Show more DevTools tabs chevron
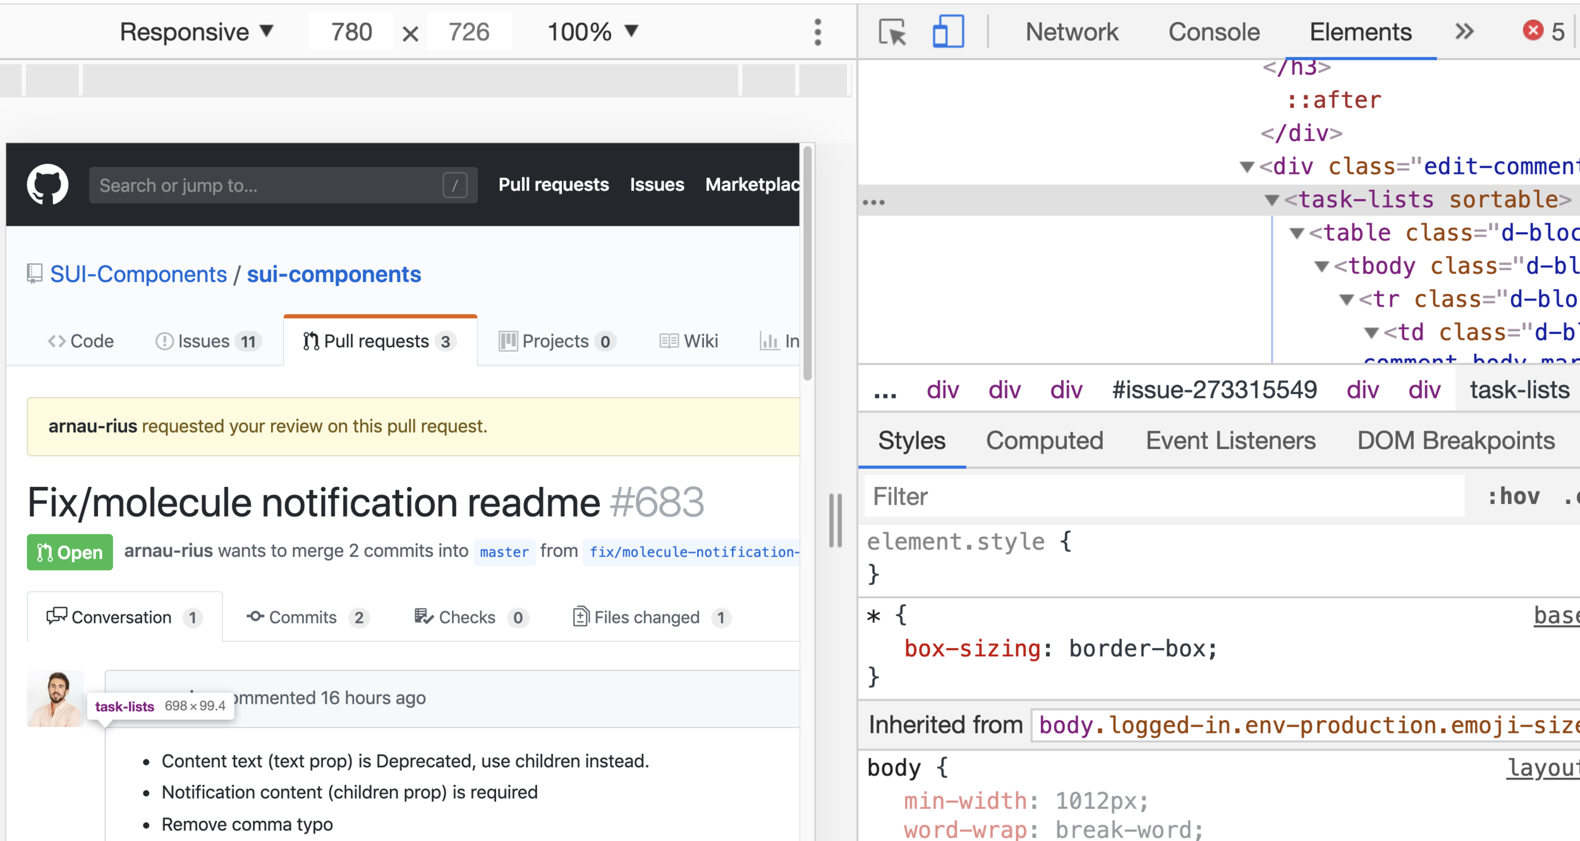The height and width of the screenshot is (841, 1580). coord(1464,32)
